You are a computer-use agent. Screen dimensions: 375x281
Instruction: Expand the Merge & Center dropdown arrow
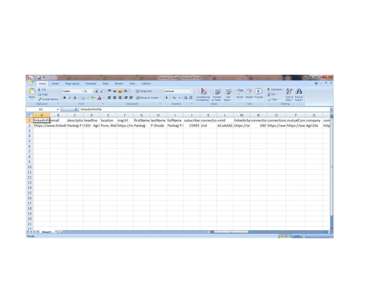pyautogui.click(x=160, y=98)
